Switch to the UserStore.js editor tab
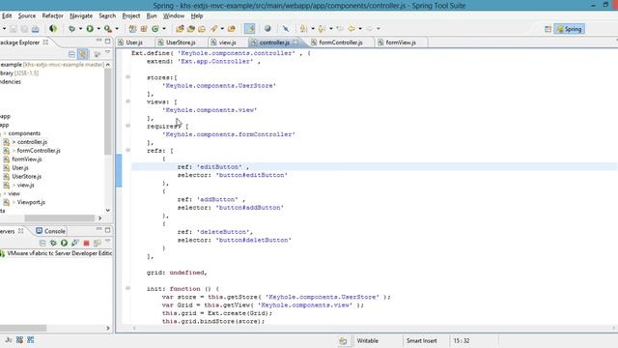 (181, 43)
